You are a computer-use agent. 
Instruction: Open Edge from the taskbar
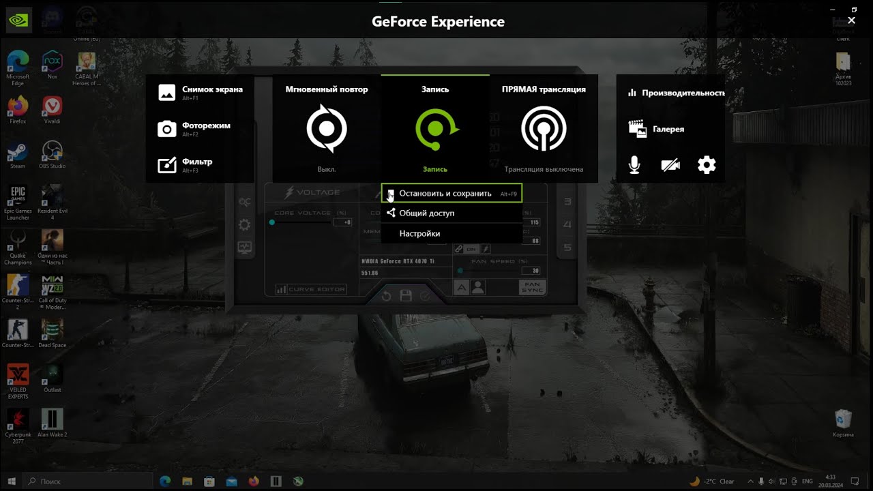(165, 481)
